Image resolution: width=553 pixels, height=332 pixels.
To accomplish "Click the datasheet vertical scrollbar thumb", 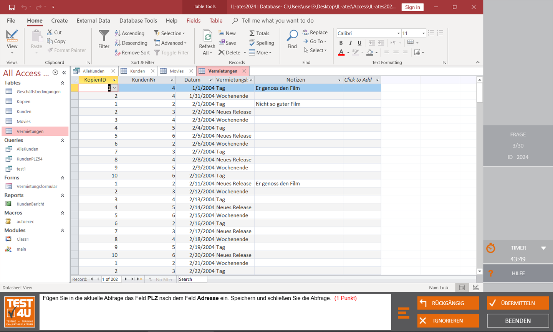I will click(480, 92).
